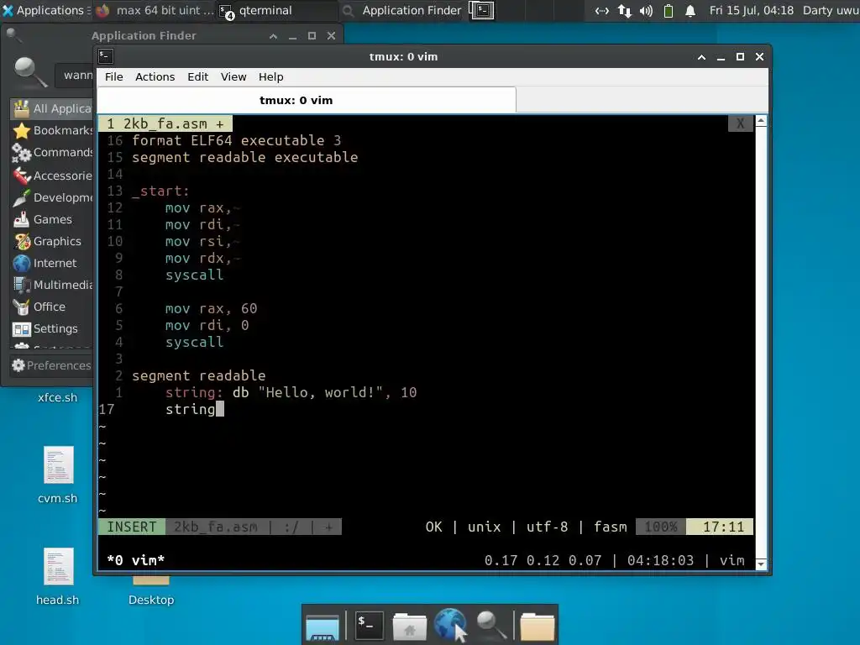Select 'Internet' category in Application Finder
Viewport: 860px width, 645px height.
click(x=51, y=263)
